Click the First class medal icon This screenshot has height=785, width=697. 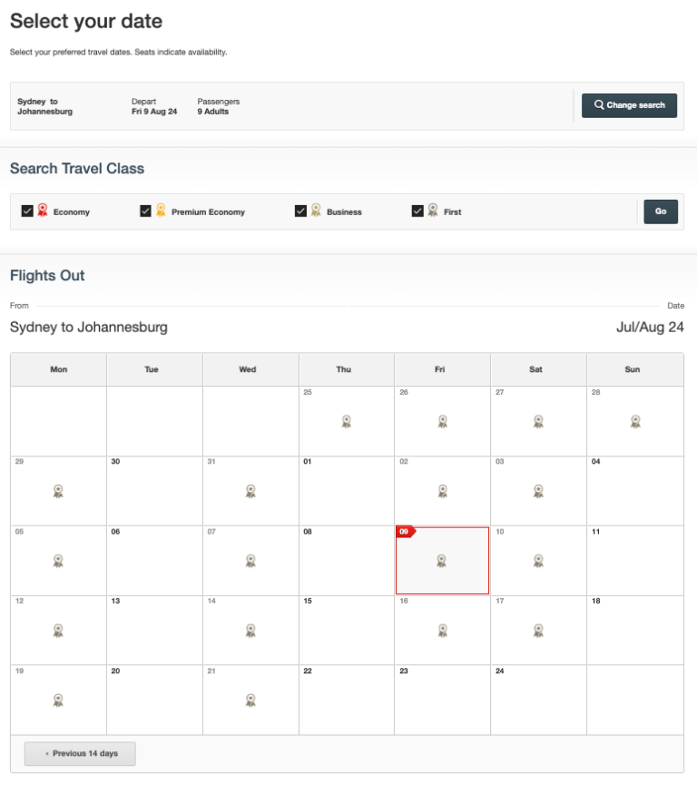434,210
